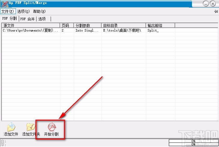Select source file C:\Users\pc\Documents row

pyautogui.click(x=31, y=30)
